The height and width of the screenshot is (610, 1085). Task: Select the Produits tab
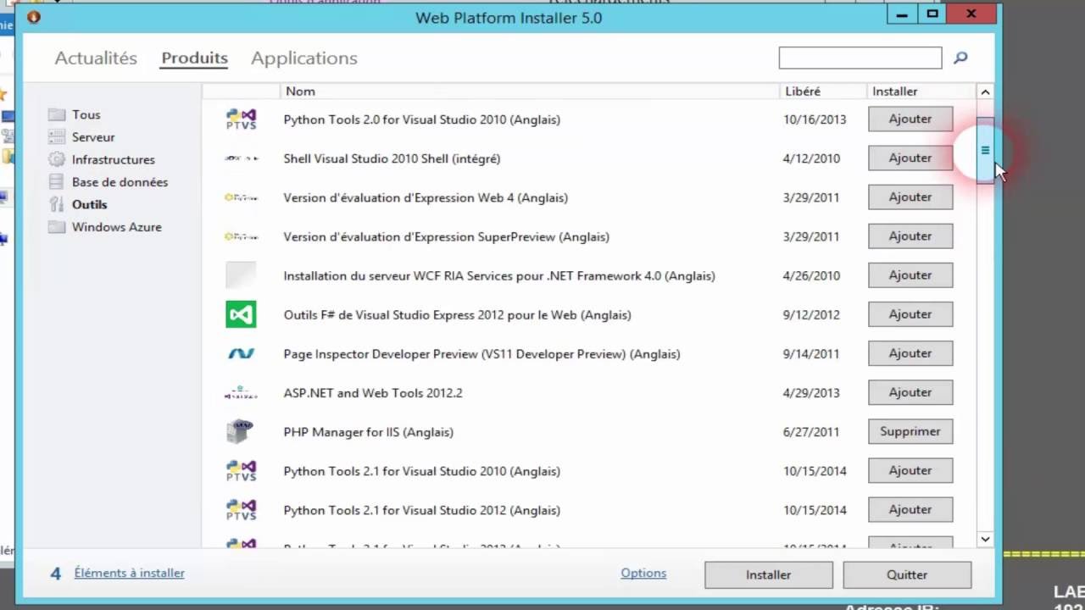tap(195, 58)
